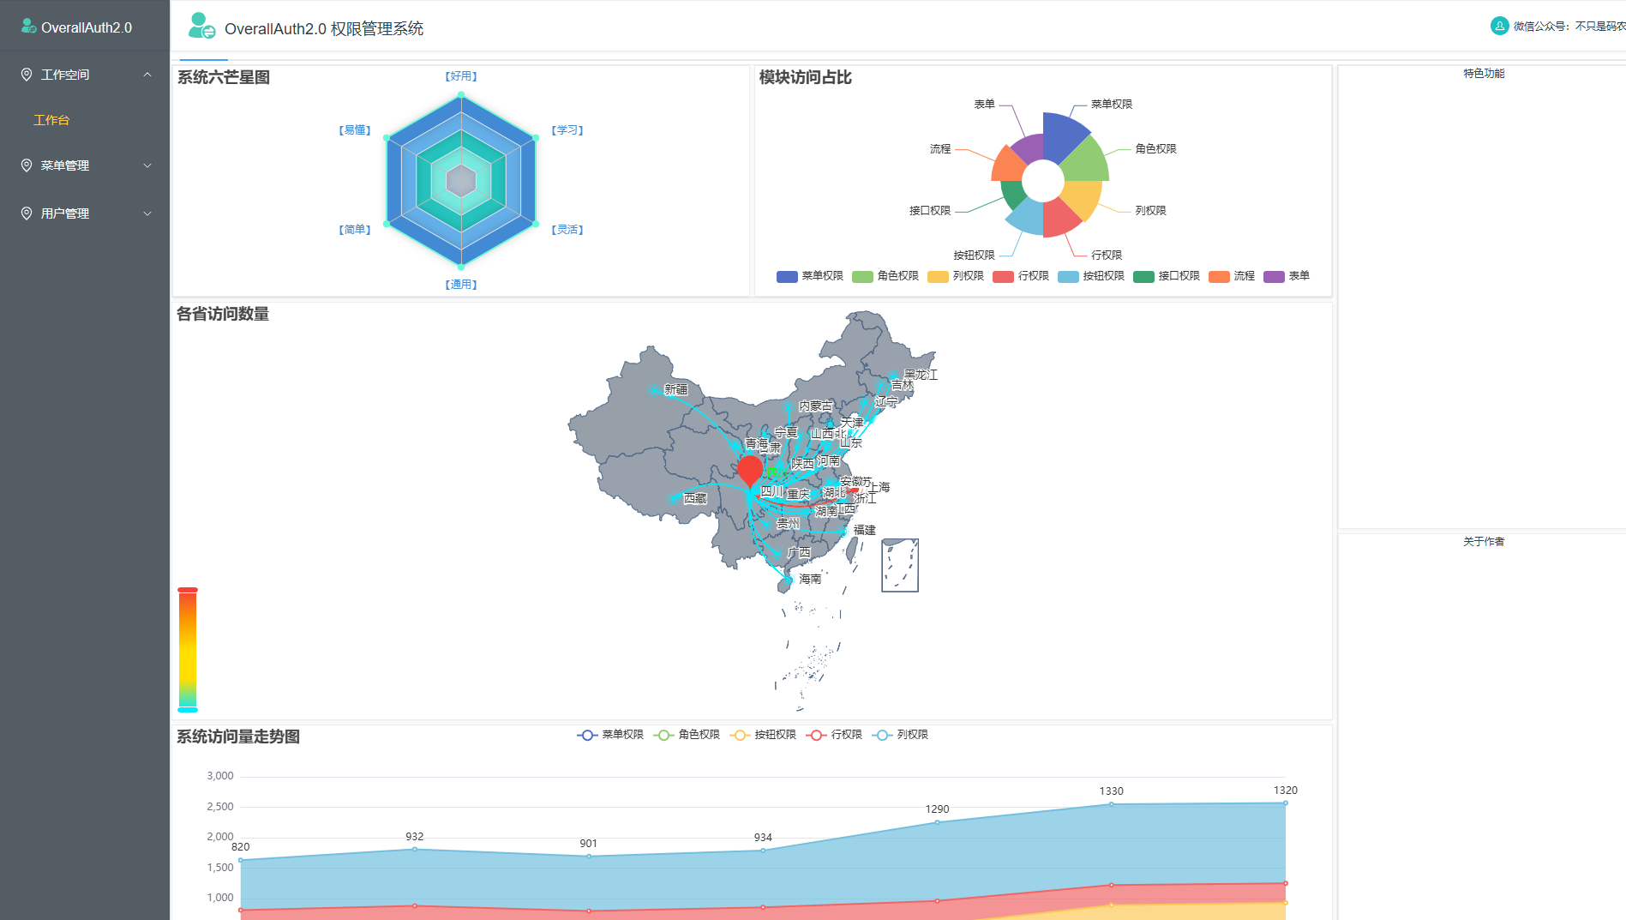Toggle 菜单权限 series in trend chart legend

click(x=609, y=735)
